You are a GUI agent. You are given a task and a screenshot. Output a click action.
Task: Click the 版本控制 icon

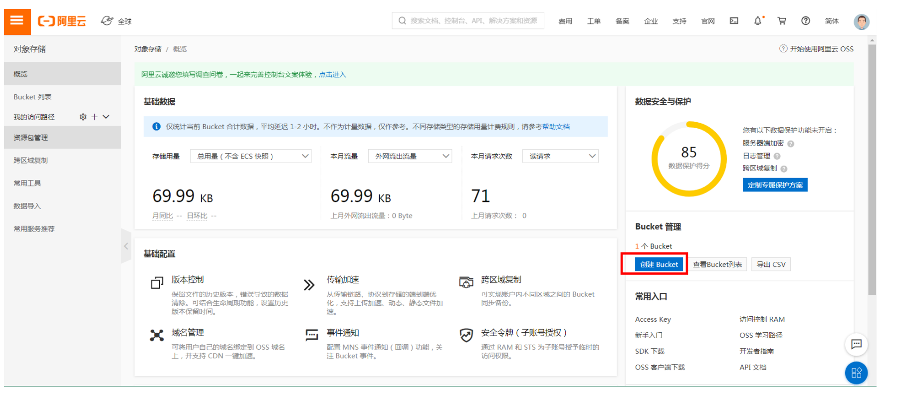point(157,283)
